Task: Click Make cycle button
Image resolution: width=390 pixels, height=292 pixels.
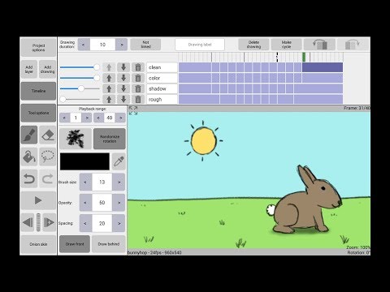Action: coord(286,45)
